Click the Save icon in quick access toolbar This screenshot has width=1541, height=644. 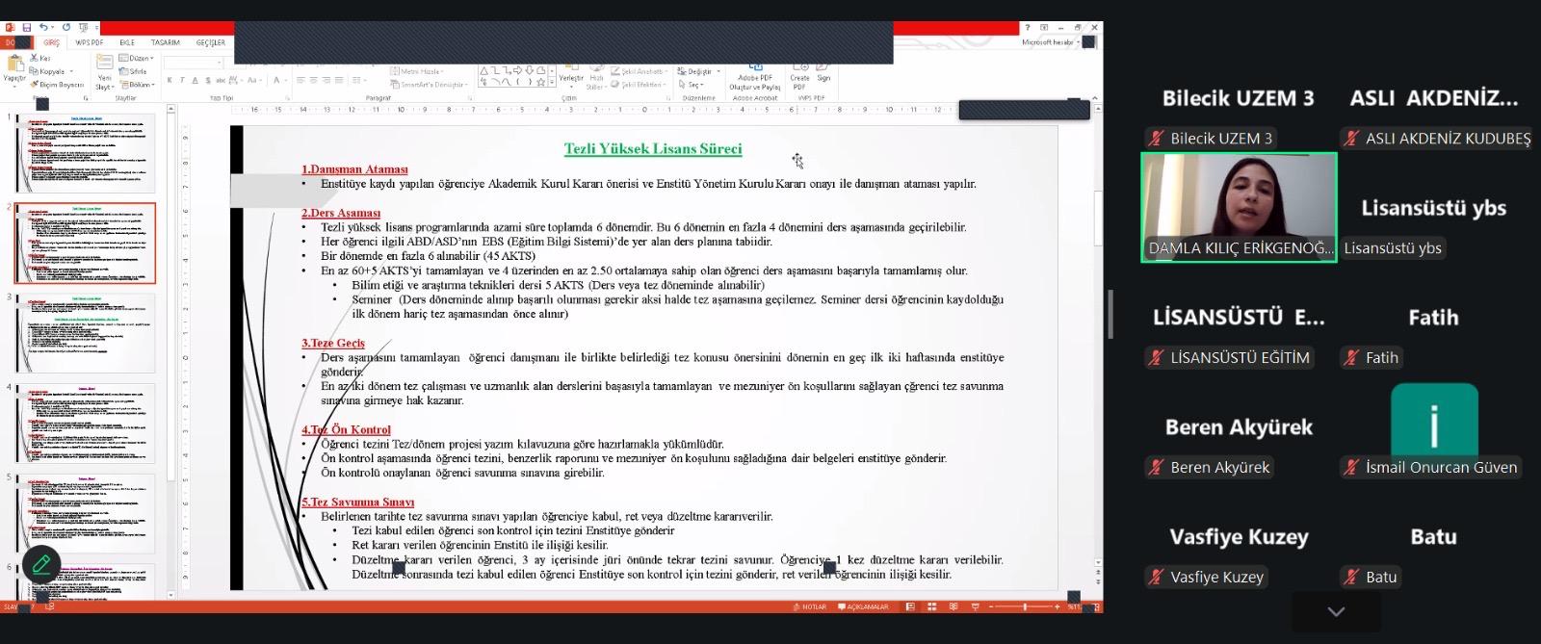click(x=27, y=28)
